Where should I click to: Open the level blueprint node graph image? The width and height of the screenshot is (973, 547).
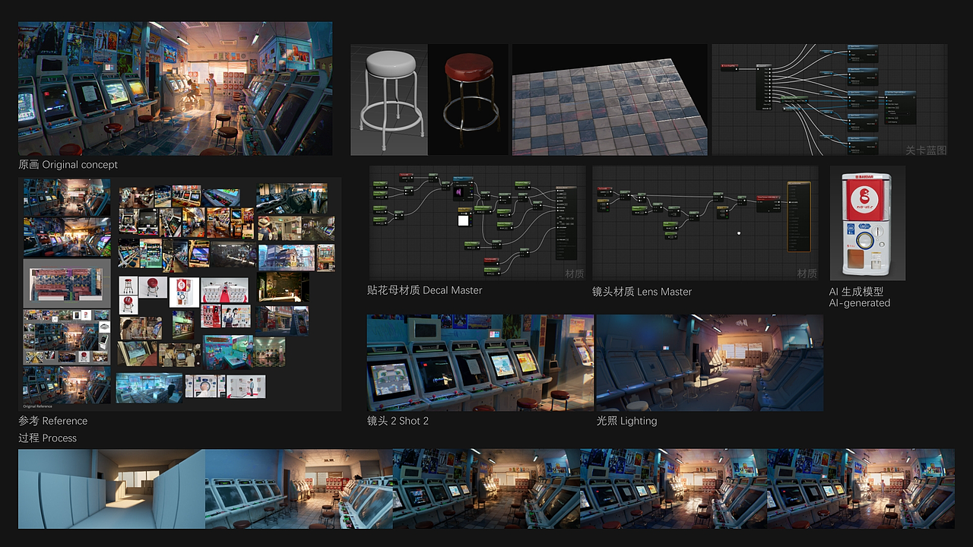[829, 100]
